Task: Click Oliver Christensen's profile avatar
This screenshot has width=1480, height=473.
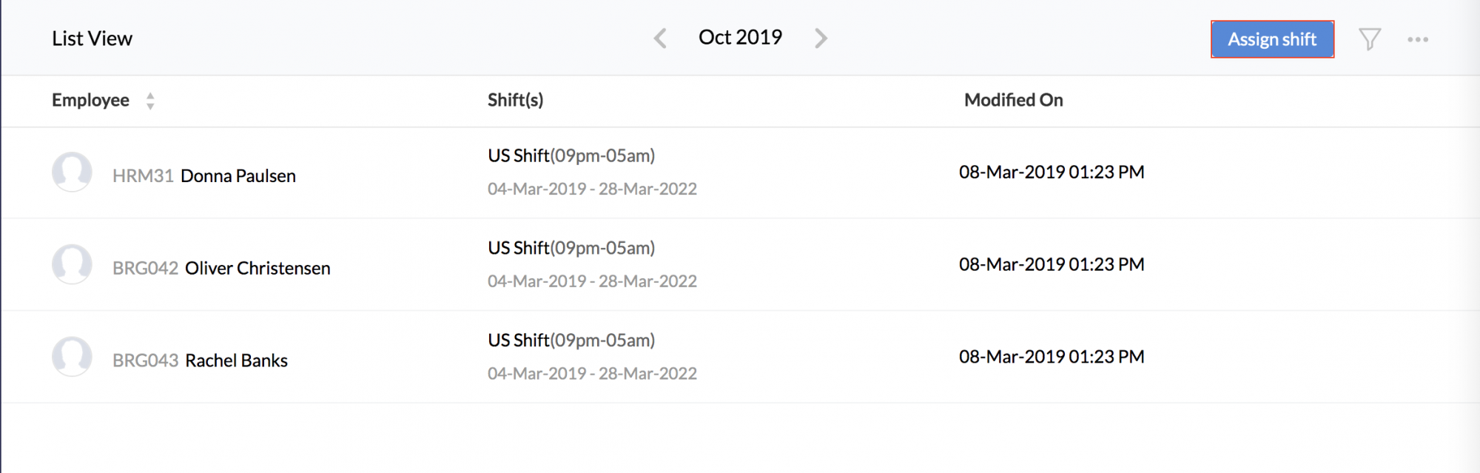Action: (72, 264)
